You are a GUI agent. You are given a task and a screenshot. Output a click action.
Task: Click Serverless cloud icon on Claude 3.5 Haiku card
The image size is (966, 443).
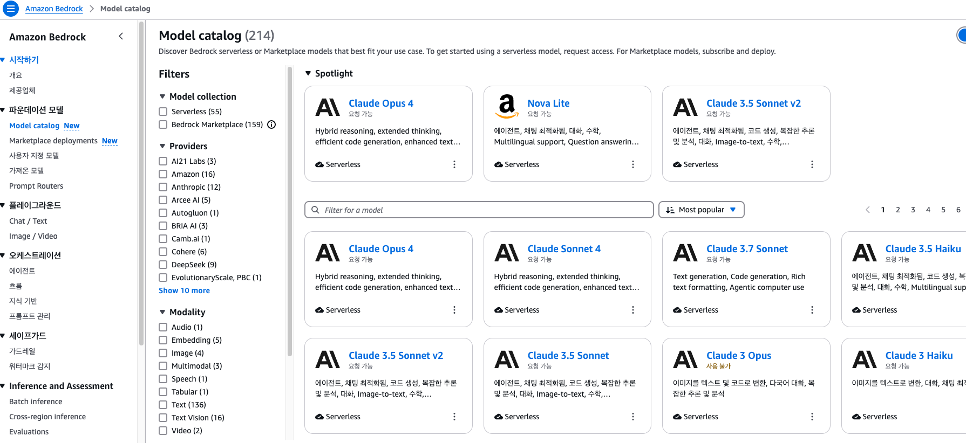[856, 310]
